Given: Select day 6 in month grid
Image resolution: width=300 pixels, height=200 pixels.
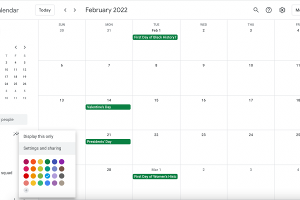Looking at the screenshot, I should [61, 65].
